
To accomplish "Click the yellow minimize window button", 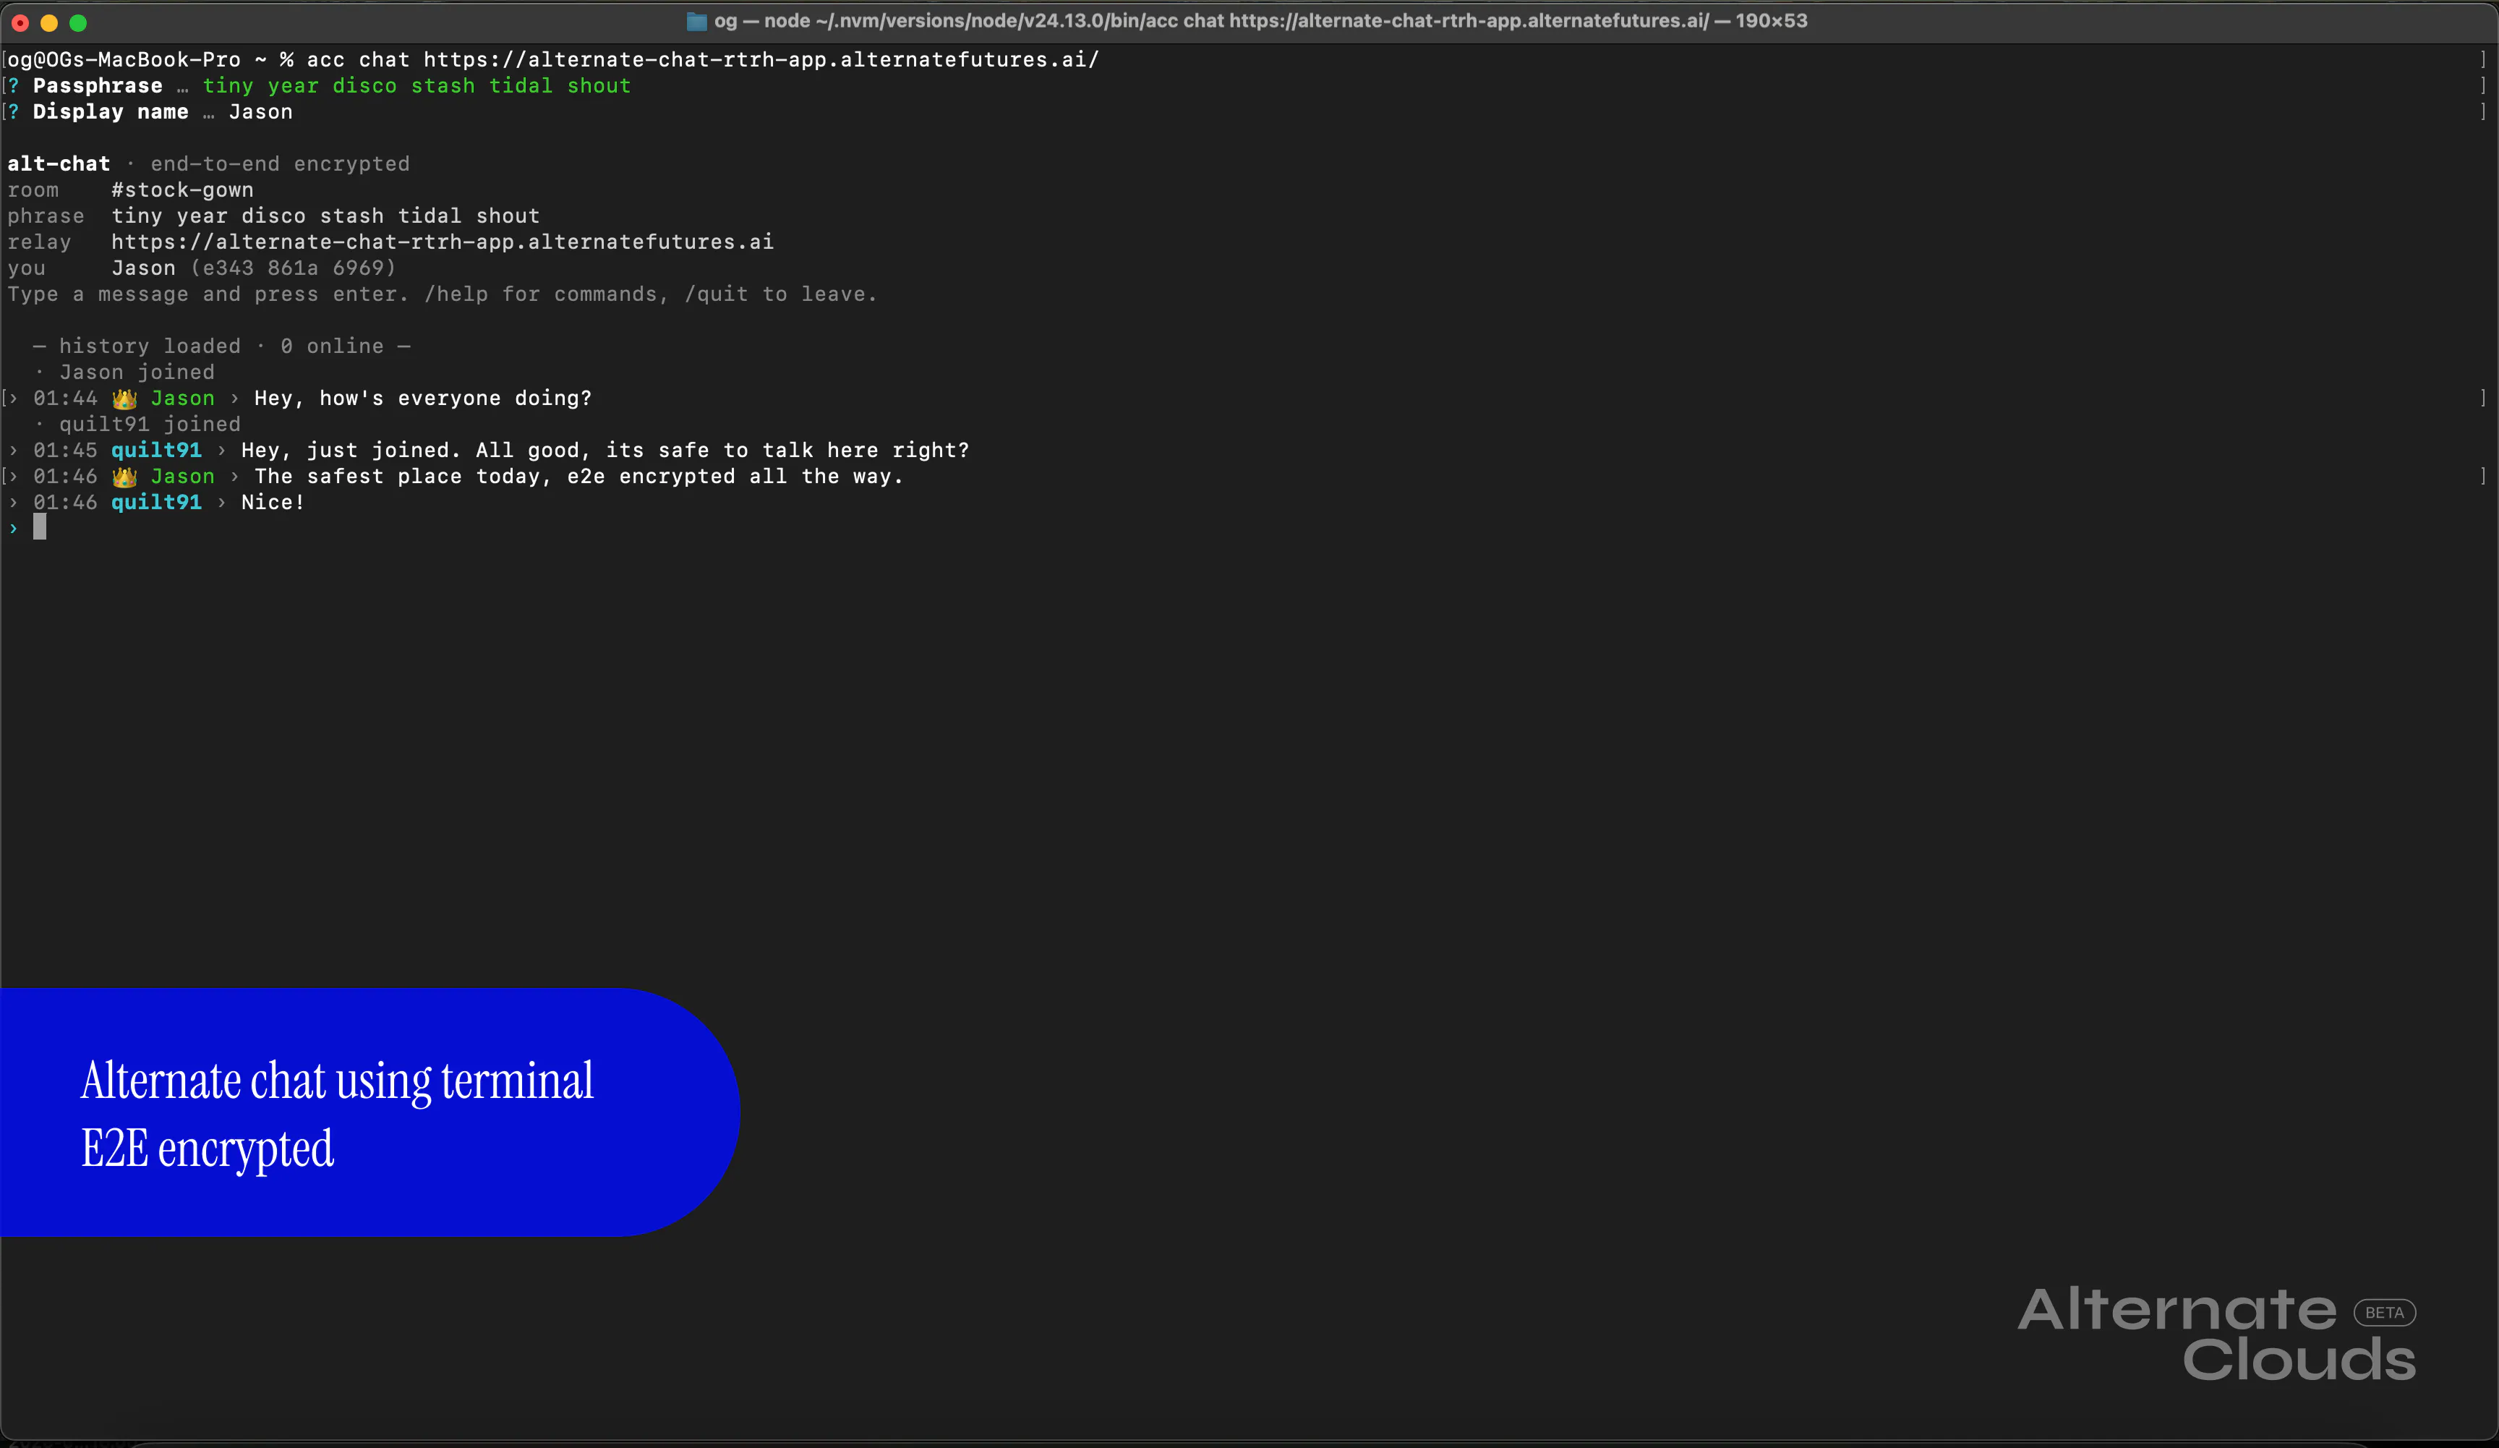I will tap(48, 22).
